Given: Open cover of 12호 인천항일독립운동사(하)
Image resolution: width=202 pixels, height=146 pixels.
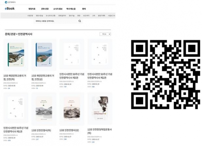Looking at the screenshot, I should point(100,109).
